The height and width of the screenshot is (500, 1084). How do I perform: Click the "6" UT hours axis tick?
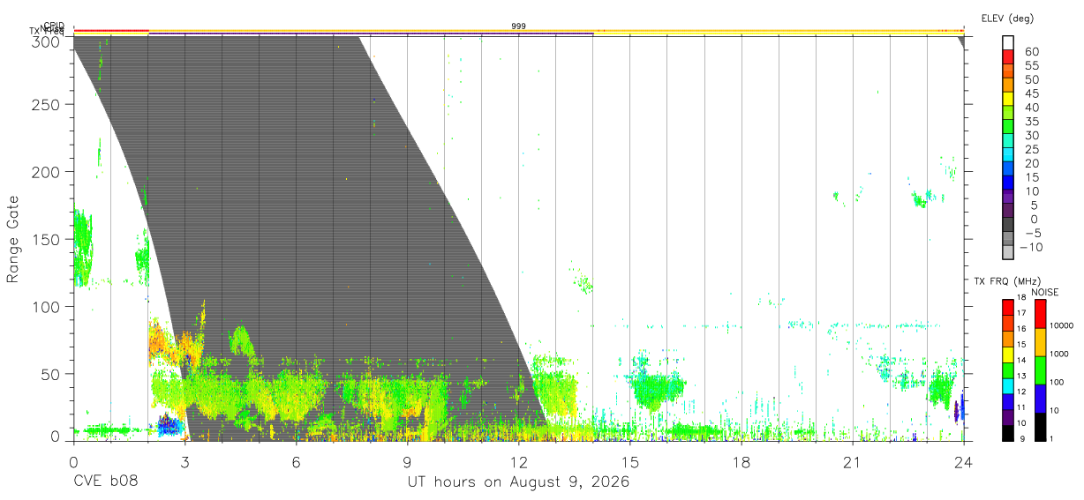296,461
